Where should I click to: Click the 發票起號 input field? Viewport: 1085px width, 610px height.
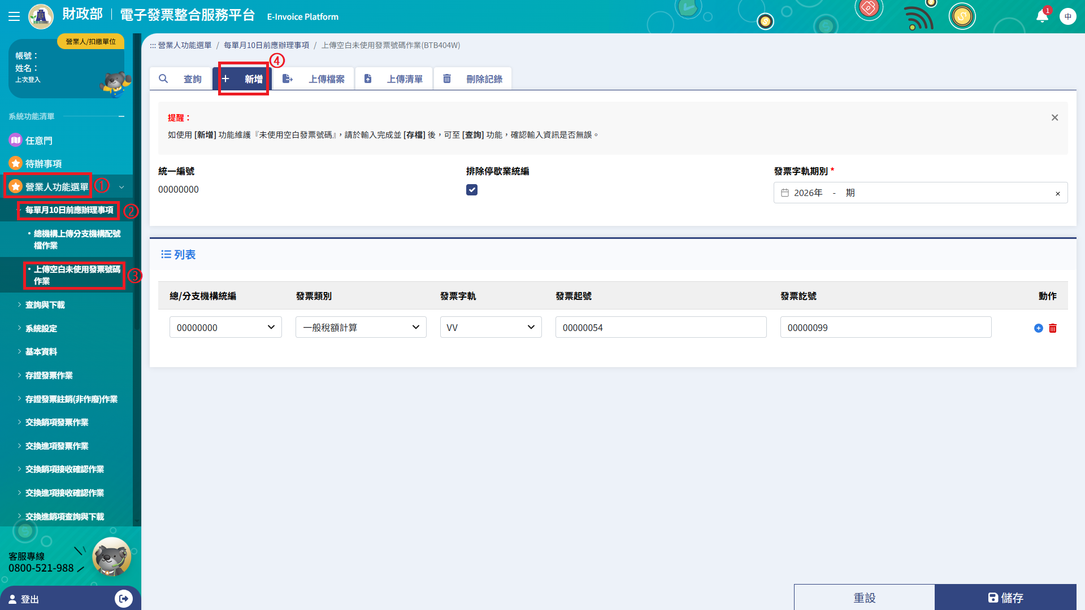[661, 328]
